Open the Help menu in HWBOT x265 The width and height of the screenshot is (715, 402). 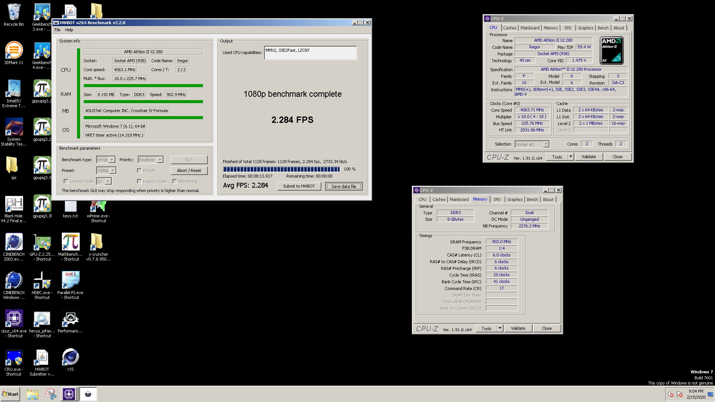coord(69,30)
